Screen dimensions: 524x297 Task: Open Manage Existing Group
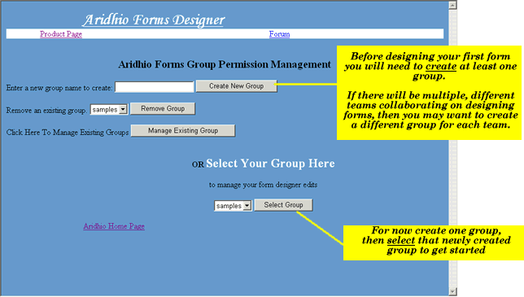183,131
